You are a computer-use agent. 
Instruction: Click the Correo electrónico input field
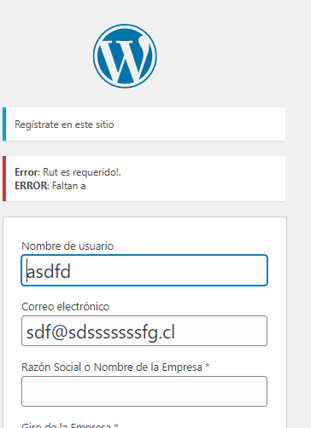pyautogui.click(x=144, y=331)
